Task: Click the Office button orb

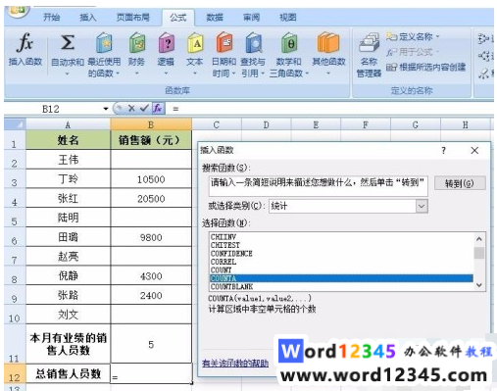Action: 17,11
